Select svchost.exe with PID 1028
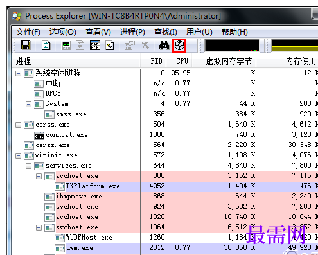This screenshot has height=255, width=318. [77, 217]
